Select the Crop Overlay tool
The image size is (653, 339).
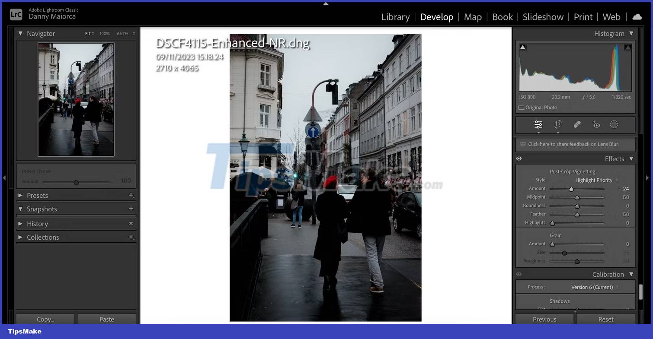tap(558, 125)
